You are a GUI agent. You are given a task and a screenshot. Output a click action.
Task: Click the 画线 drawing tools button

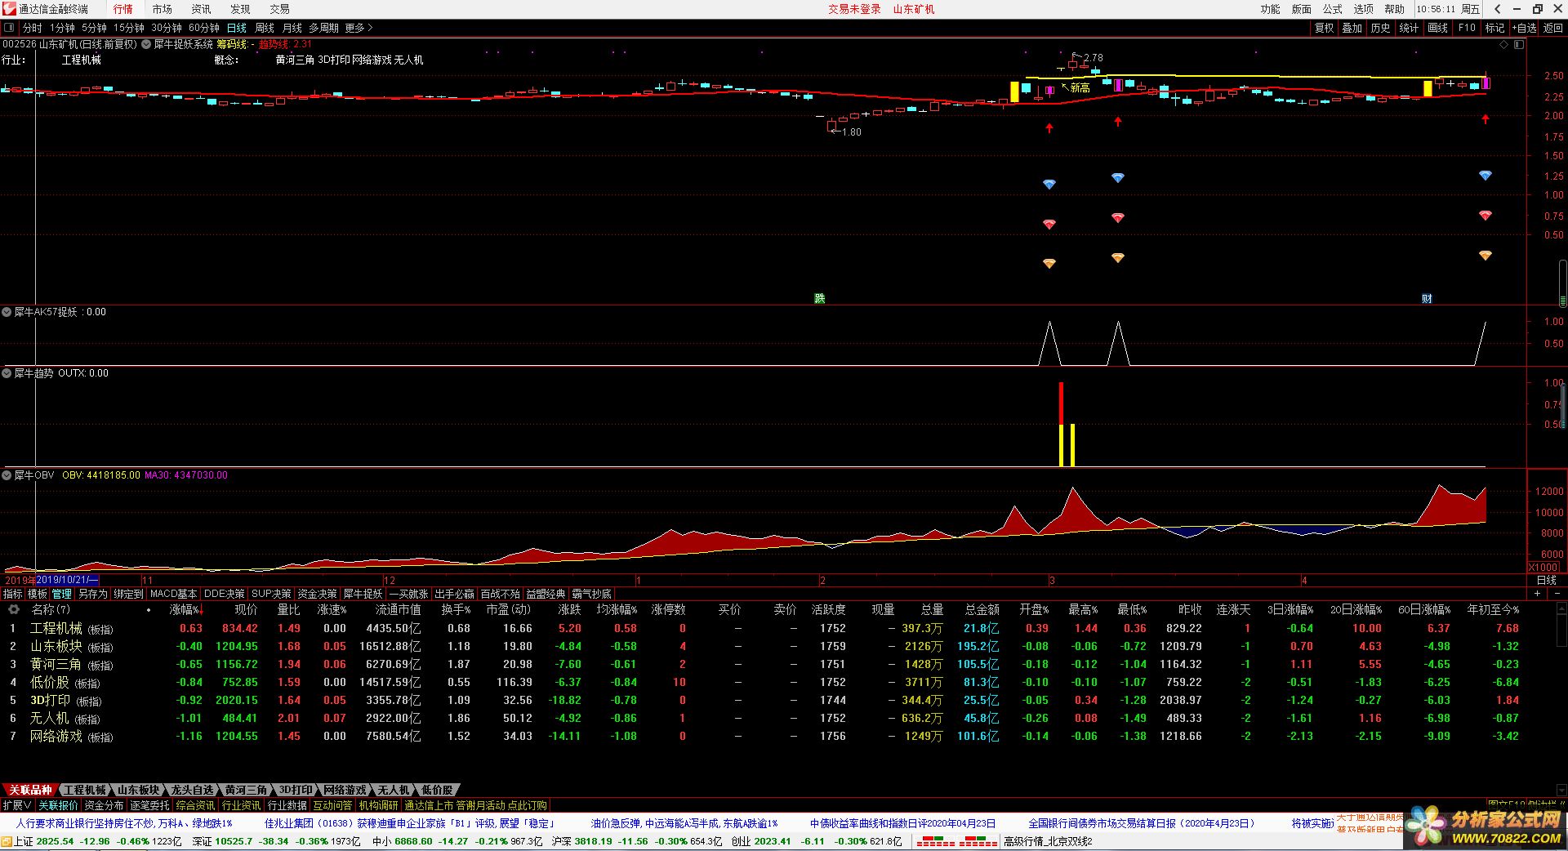click(x=1437, y=28)
